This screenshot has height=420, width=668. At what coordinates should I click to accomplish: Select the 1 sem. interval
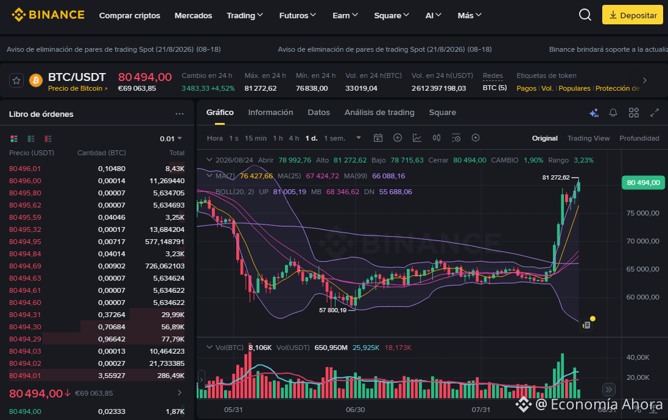coord(334,138)
